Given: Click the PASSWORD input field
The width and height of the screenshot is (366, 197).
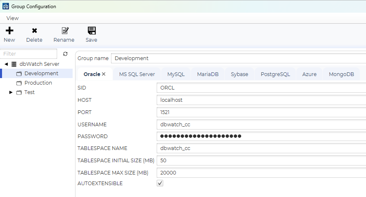Looking at the screenshot, I should click(261, 136).
